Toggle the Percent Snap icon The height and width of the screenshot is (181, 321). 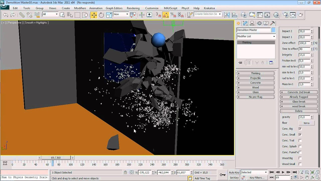tap(173, 15)
